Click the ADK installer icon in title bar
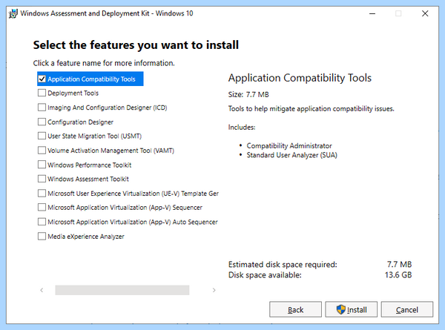Image resolution: width=445 pixels, height=330 pixels. pyautogui.click(x=13, y=13)
